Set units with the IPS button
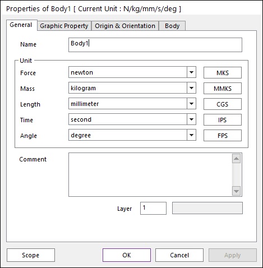 pyautogui.click(x=223, y=120)
